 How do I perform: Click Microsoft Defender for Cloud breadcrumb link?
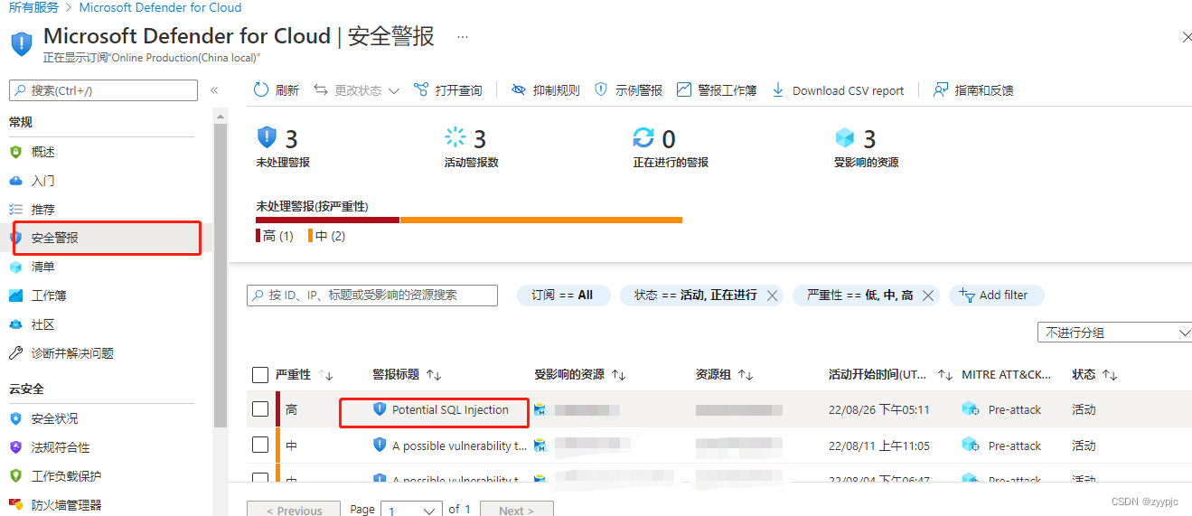161,7
